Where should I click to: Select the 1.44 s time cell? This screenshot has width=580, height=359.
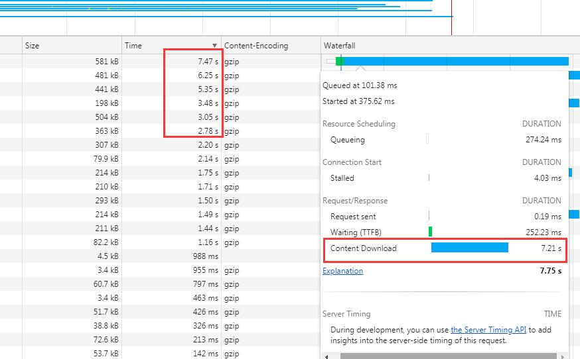pyautogui.click(x=171, y=229)
